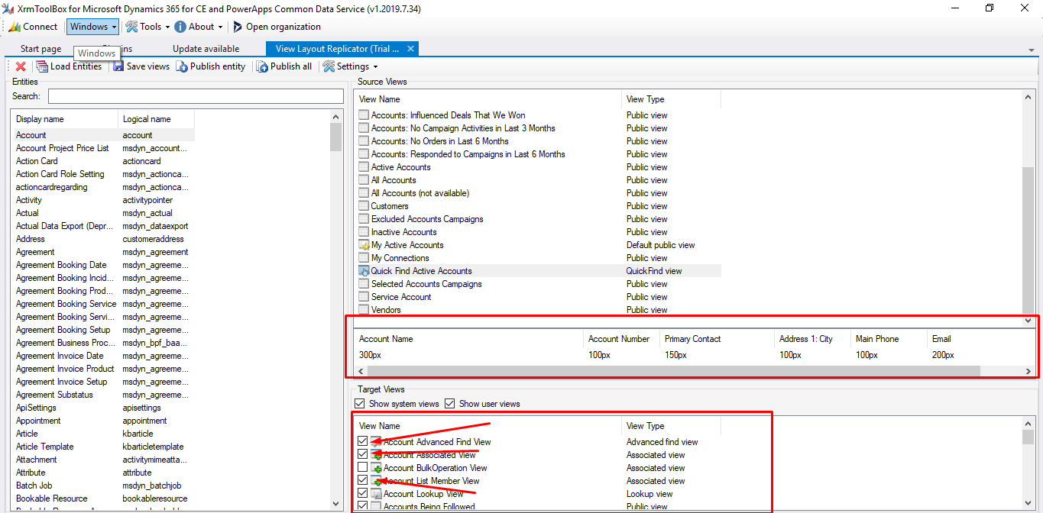
Task: Click the Primary Contact layout column
Action: pyautogui.click(x=717, y=339)
